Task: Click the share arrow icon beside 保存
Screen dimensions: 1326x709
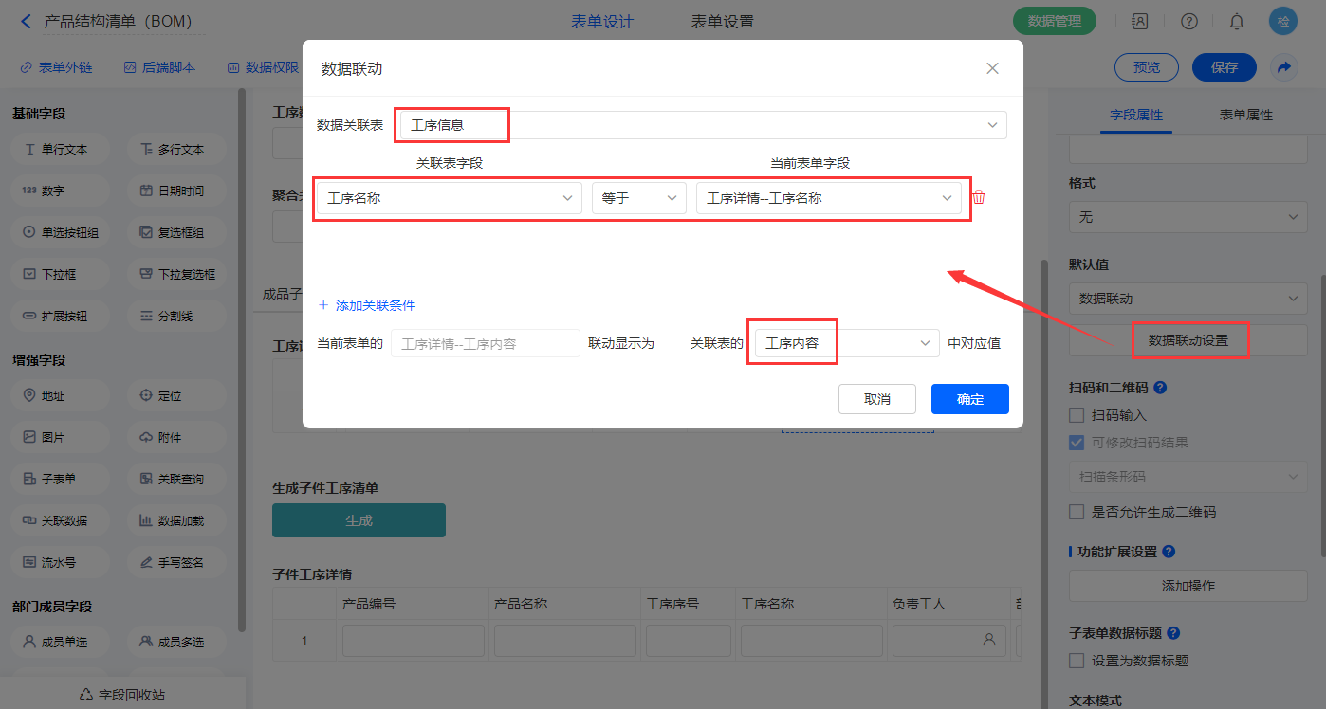Action: 1284,67
